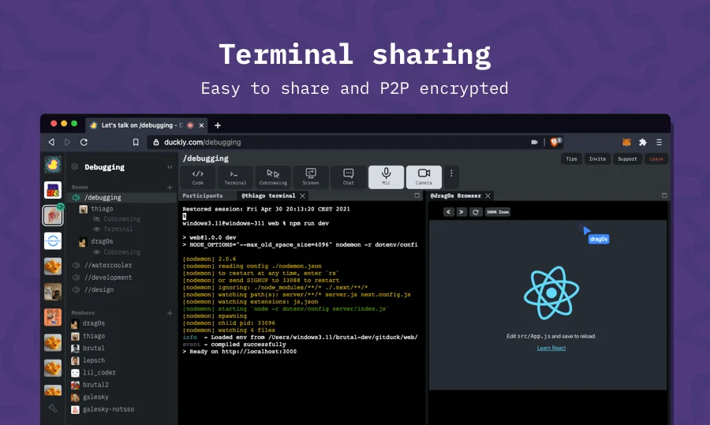The image size is (710, 425).
Task: Open the wrench settings icon
Action: point(53,408)
